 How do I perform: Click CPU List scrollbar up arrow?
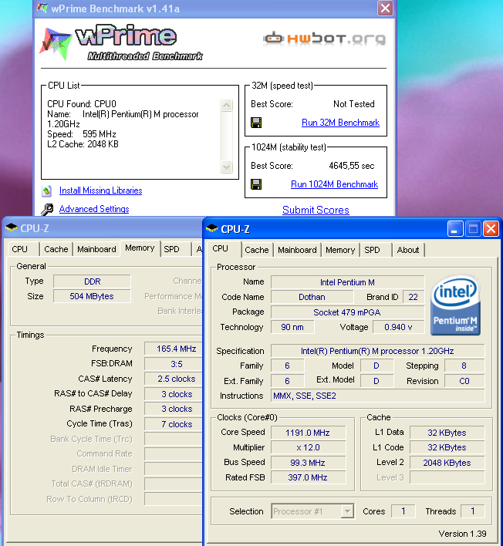click(226, 105)
